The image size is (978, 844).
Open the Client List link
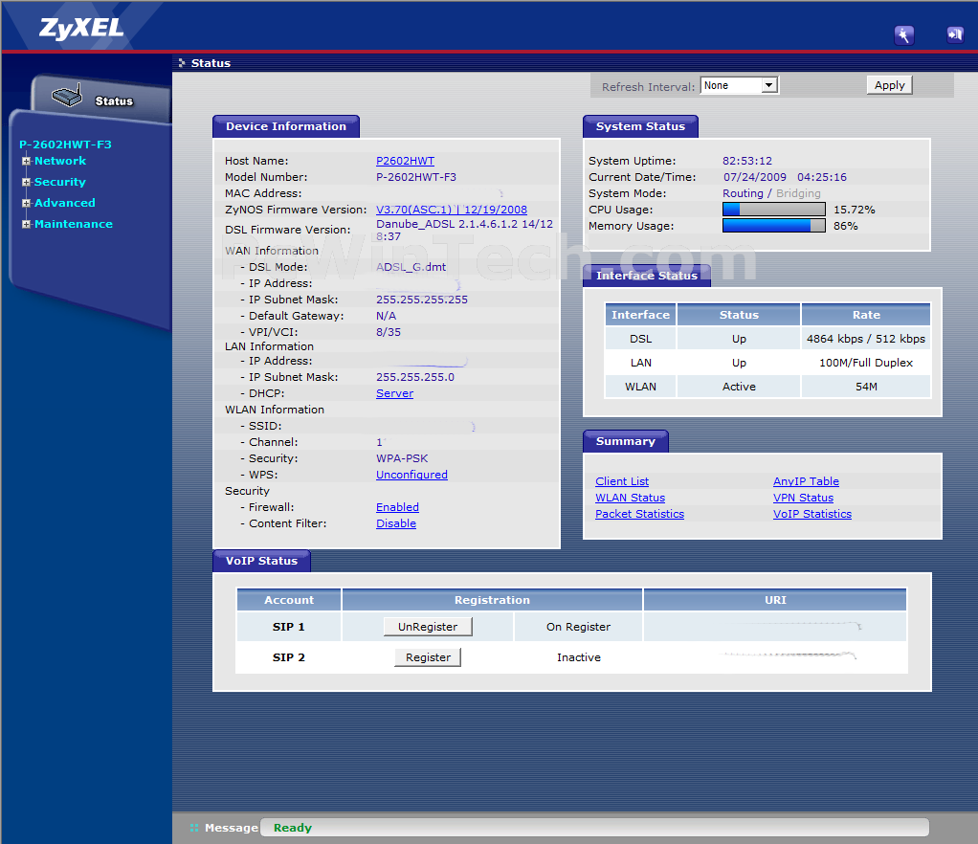click(x=622, y=481)
